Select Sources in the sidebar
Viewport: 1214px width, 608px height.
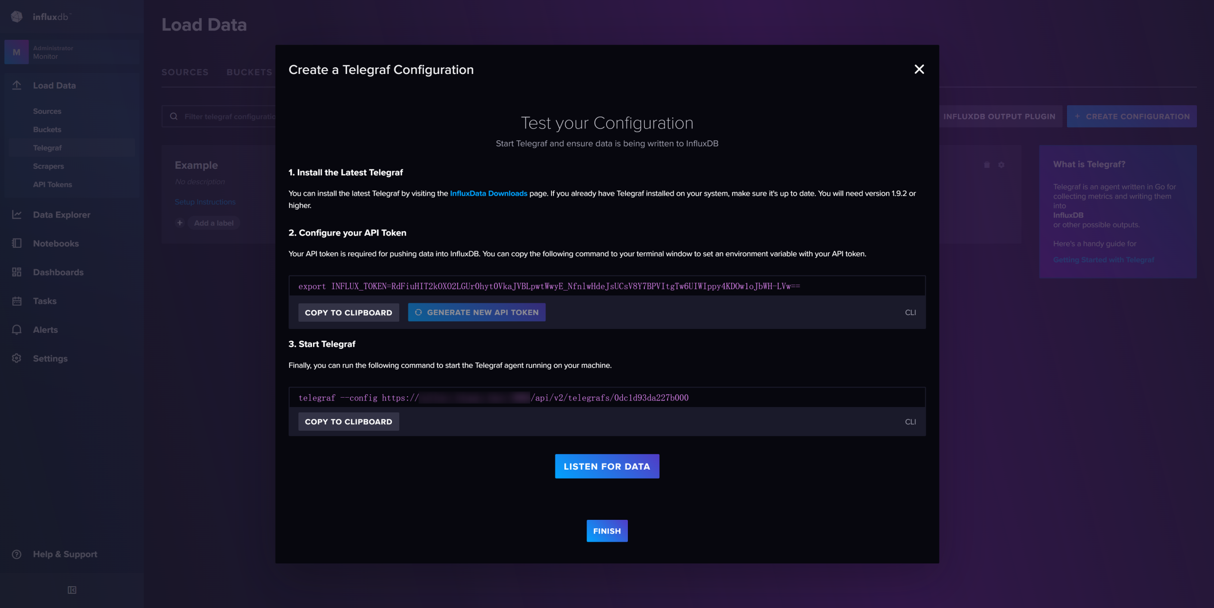coord(47,111)
